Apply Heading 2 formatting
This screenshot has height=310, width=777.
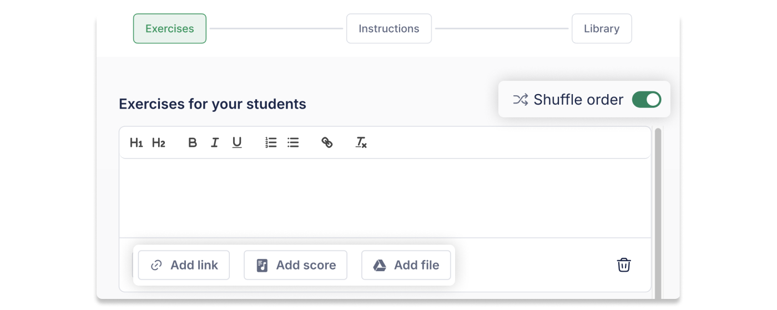(159, 143)
